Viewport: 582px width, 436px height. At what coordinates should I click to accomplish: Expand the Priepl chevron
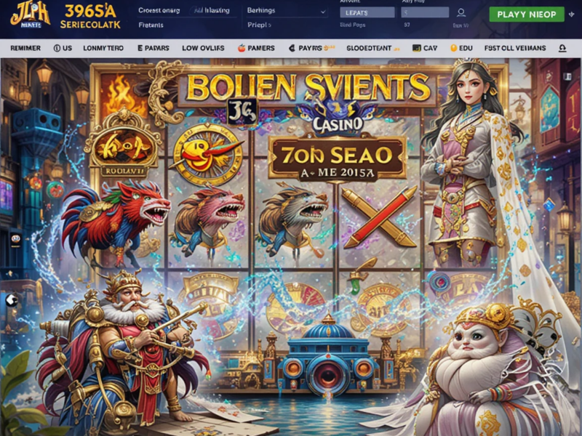(x=269, y=25)
